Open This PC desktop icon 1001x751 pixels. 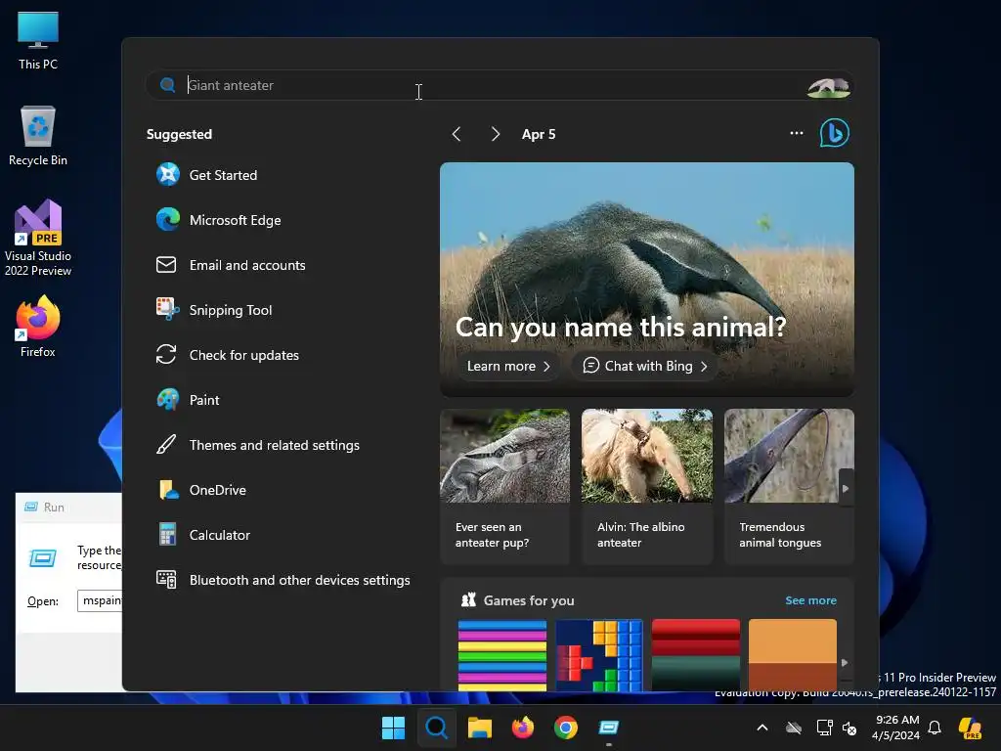(x=38, y=40)
